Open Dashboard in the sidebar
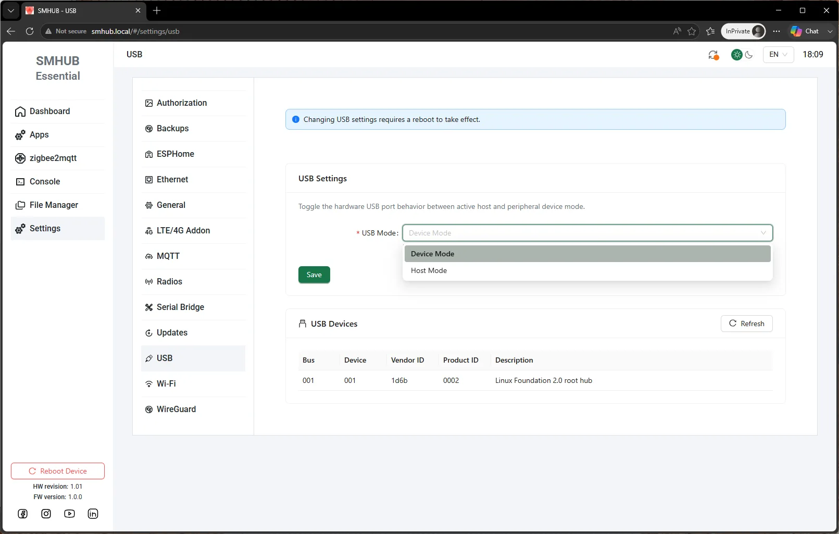Screen dimensions: 839x534 pos(57,111)
